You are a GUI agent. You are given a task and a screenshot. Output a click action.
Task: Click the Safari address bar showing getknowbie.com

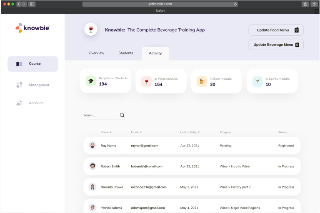pyautogui.click(x=160, y=4)
